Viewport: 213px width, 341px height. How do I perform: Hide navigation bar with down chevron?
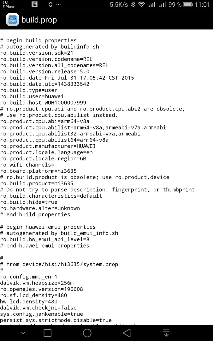[x=23, y=333]
